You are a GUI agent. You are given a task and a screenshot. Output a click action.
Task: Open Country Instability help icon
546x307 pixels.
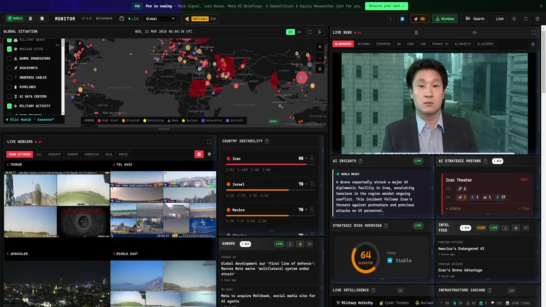pyautogui.click(x=267, y=141)
